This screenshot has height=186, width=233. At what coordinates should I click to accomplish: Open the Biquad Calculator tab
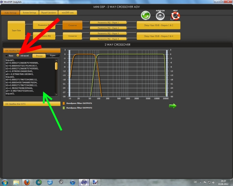click(48, 13)
